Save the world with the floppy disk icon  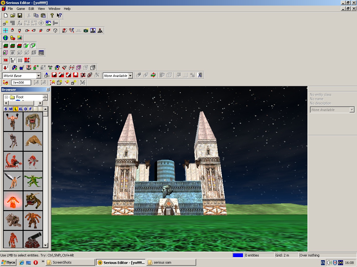pyautogui.click(x=20, y=15)
